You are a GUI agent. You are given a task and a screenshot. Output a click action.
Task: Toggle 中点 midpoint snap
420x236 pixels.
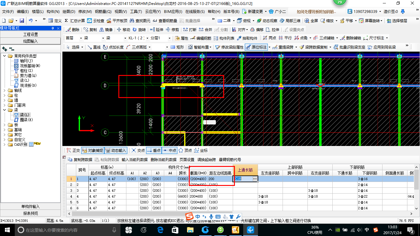click(169, 150)
